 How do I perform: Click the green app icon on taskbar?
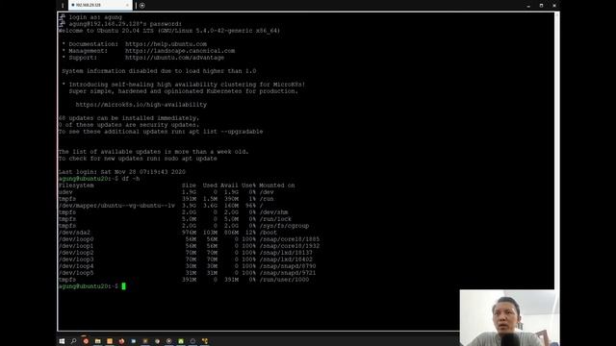pyautogui.click(x=181, y=341)
